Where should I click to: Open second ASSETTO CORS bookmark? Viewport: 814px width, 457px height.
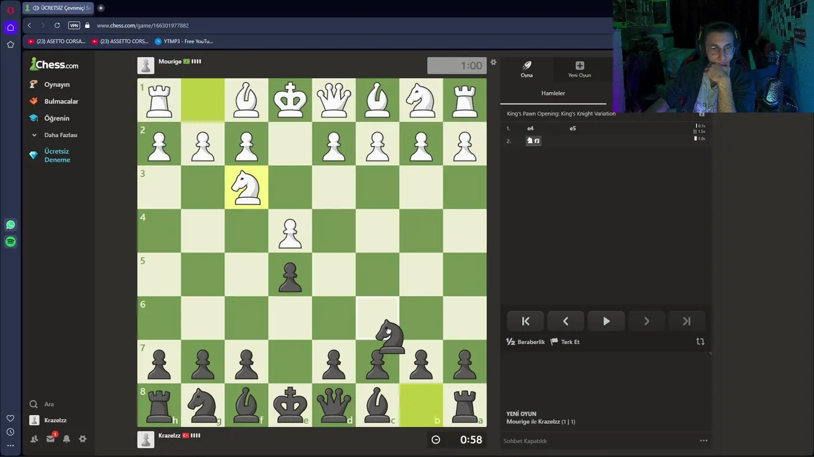coord(120,41)
